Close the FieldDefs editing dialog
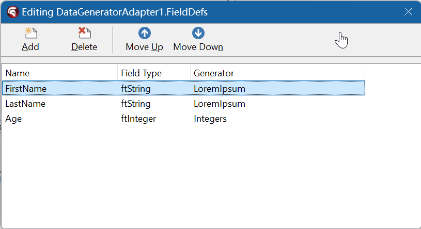This screenshot has height=229, width=421. click(x=408, y=11)
